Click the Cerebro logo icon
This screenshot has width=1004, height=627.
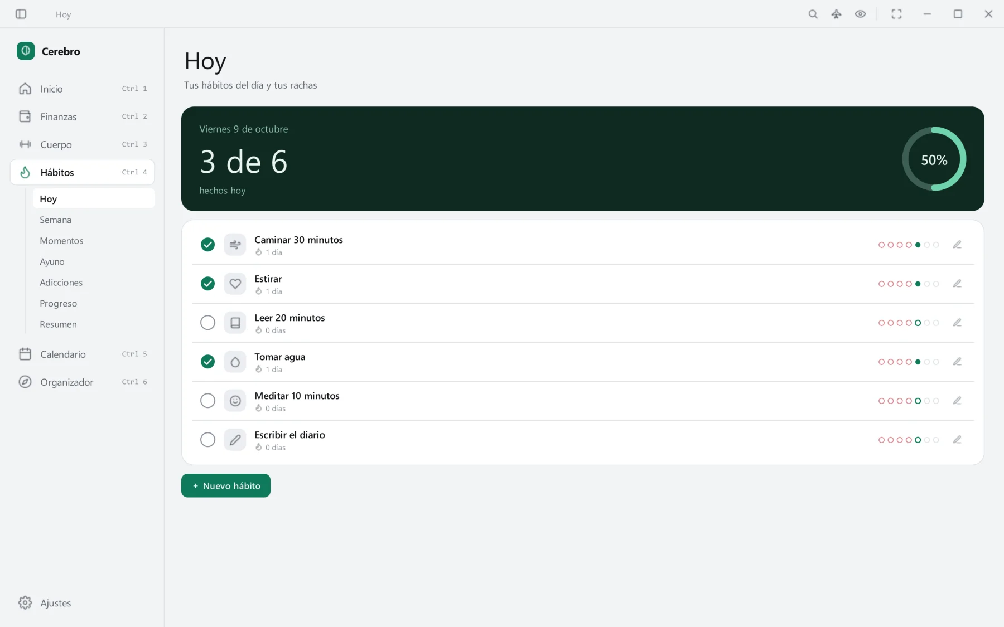[26, 51]
